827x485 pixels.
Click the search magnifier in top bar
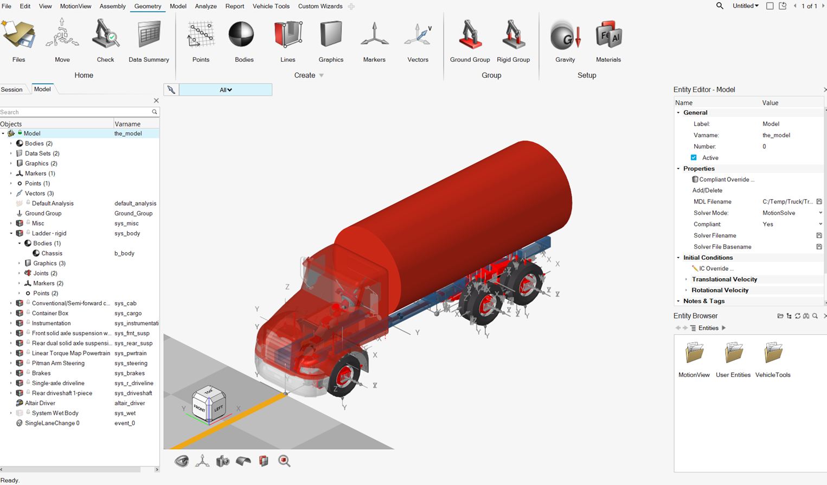tap(720, 6)
